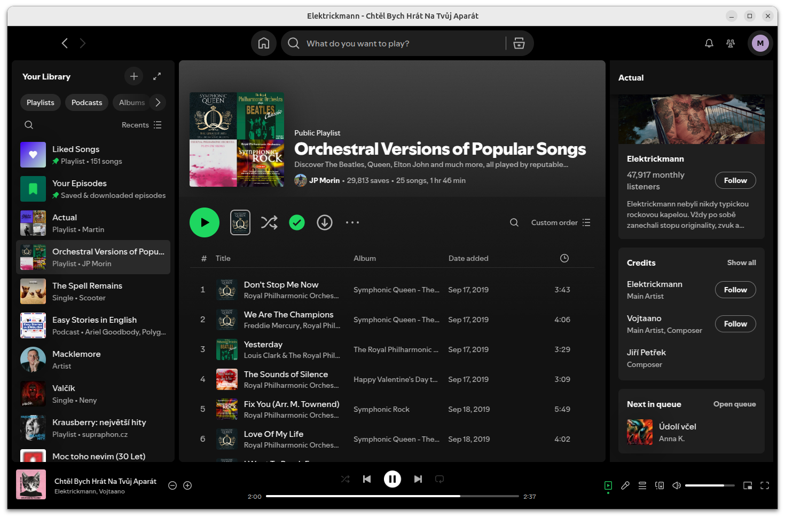Open the more options ellipsis for the playlist
This screenshot has height=518, width=785.
(352, 222)
